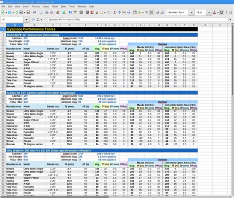Open the Liberation Sans font name dropdown
234x198 pixels.
(192, 12)
